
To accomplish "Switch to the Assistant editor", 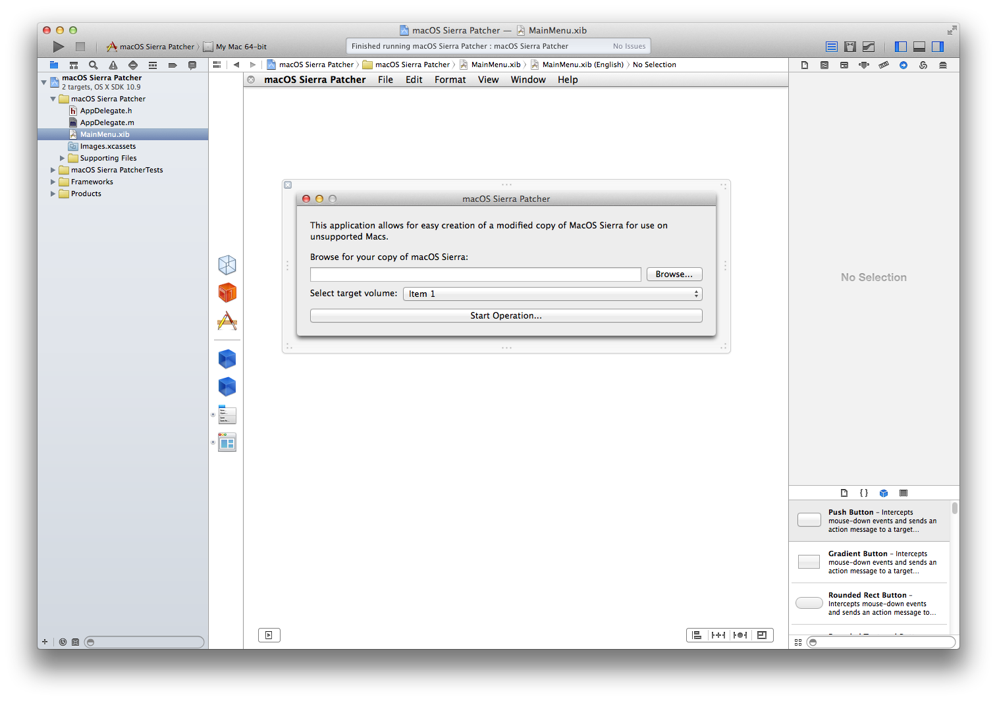I will [x=850, y=47].
